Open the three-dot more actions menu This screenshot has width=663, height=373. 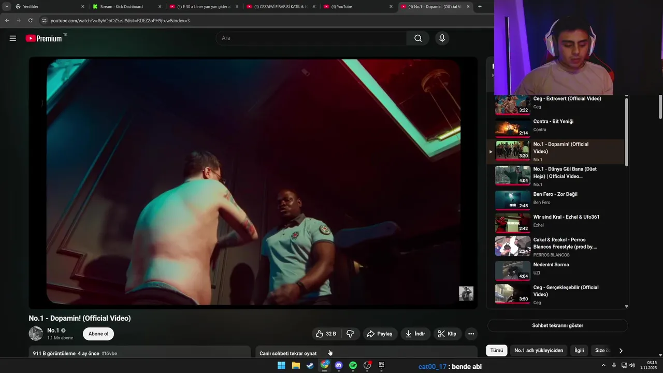coord(471,334)
